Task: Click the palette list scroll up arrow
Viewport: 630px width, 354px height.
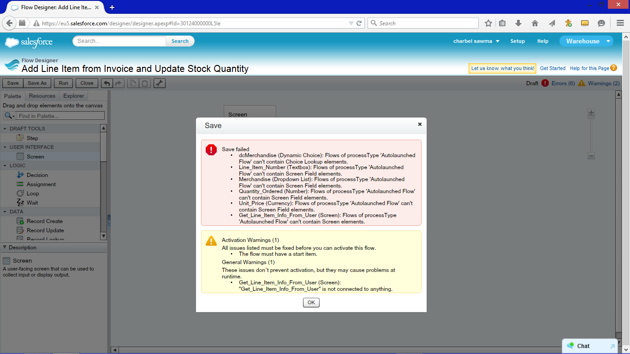Action: coord(103,128)
